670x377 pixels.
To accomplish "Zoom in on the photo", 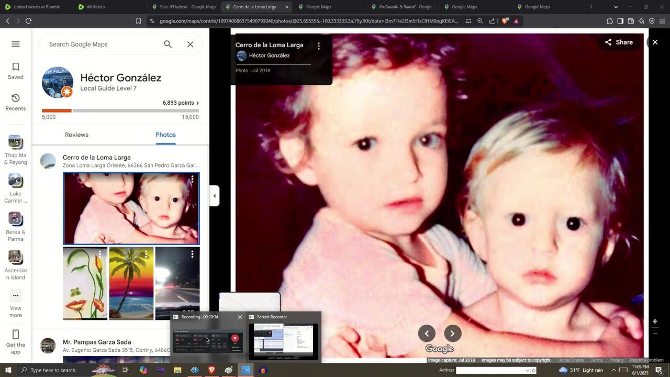I will pos(654,321).
